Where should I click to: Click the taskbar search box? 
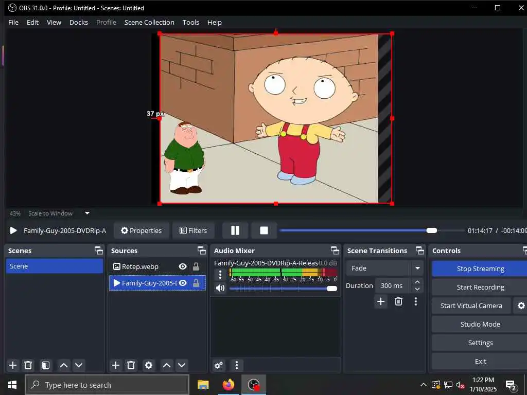(107, 385)
